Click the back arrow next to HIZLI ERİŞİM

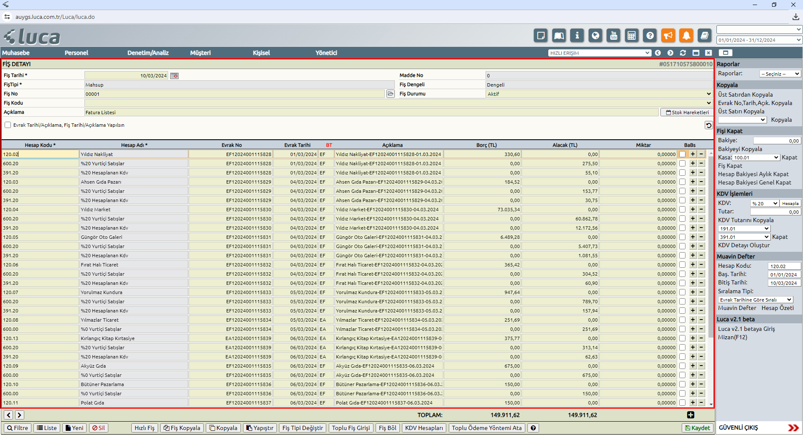click(x=658, y=53)
